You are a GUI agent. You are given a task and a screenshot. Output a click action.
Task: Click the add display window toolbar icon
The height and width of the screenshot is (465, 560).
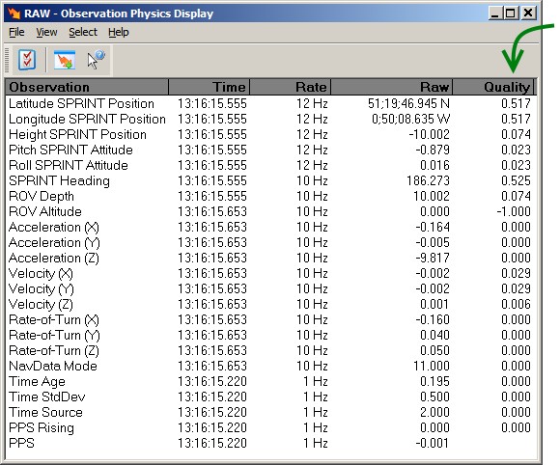65,60
